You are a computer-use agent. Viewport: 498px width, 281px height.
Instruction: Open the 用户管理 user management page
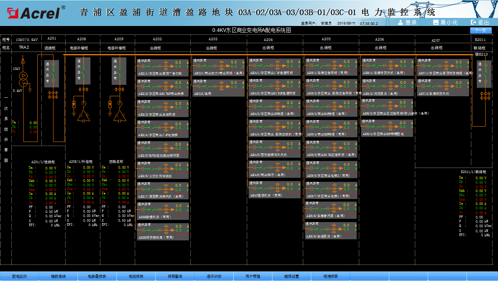coord(253,276)
